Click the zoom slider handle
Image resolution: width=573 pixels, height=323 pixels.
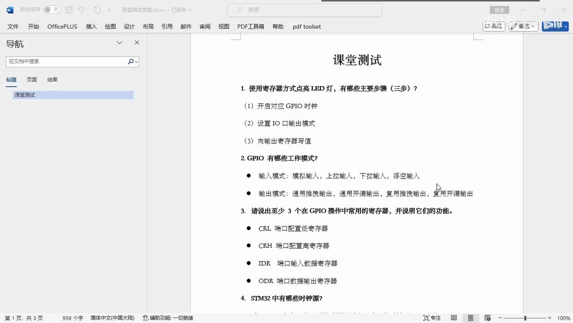click(x=525, y=318)
